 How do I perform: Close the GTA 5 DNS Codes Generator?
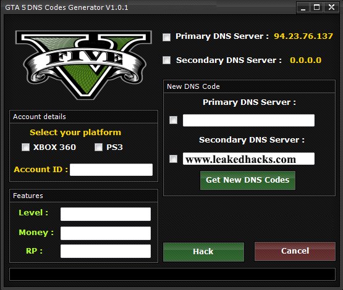click(x=332, y=7)
